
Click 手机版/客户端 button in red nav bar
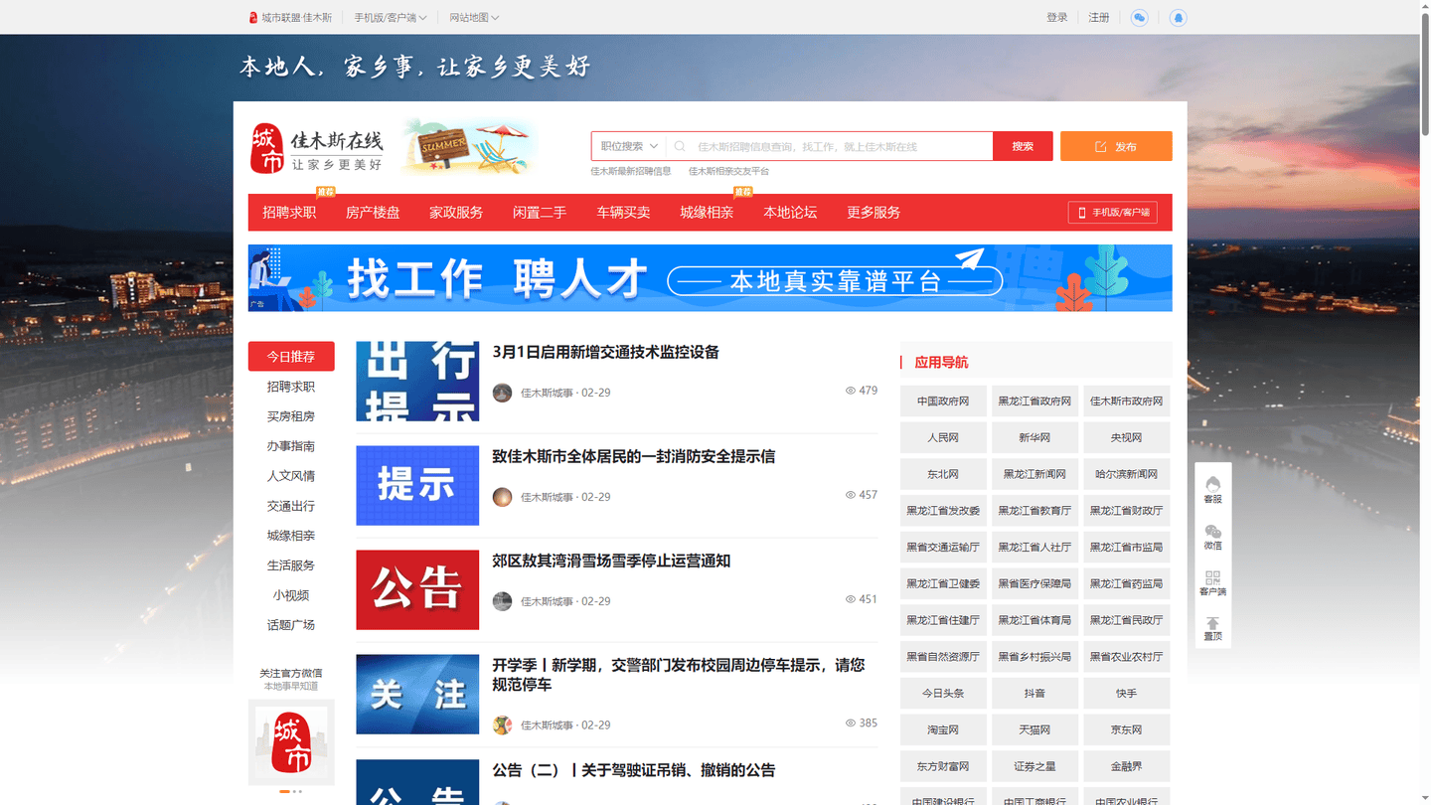pos(1113,213)
